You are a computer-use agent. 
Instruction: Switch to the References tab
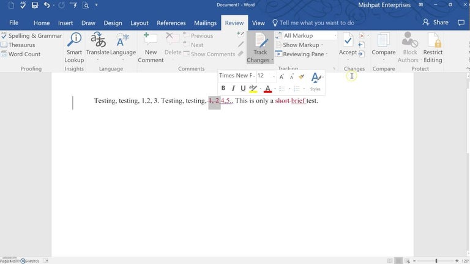pyautogui.click(x=171, y=23)
